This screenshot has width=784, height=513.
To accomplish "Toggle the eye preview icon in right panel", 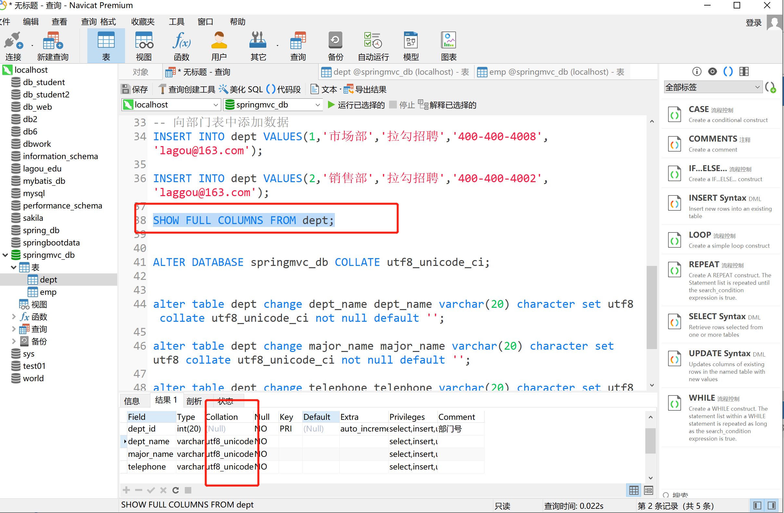I will pos(712,71).
